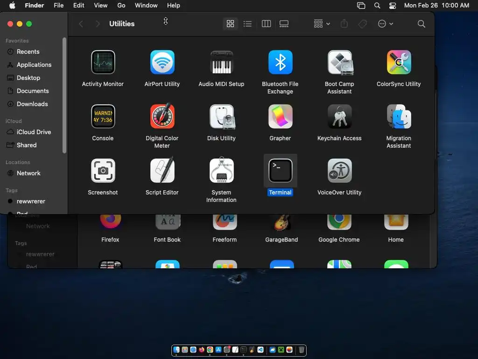Image resolution: width=478 pixels, height=359 pixels.
Task: Switch to gallery view
Action: (284, 23)
